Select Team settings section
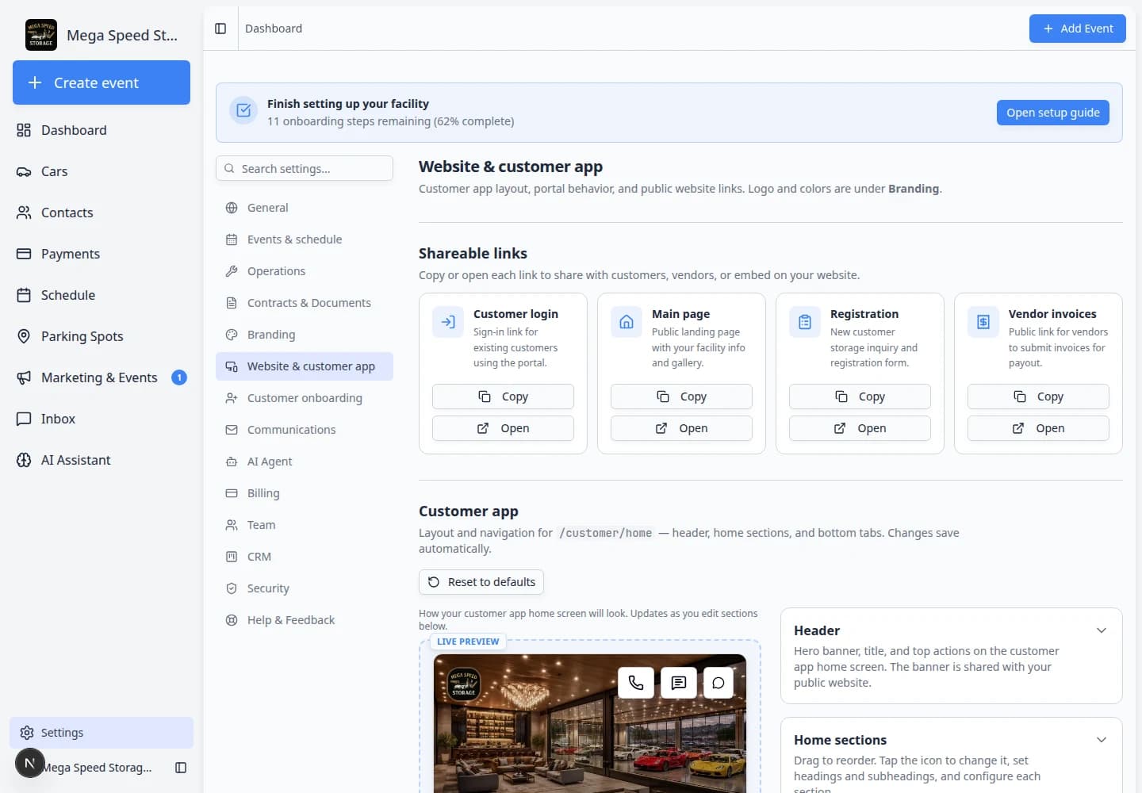This screenshot has width=1142, height=793. pos(305,525)
